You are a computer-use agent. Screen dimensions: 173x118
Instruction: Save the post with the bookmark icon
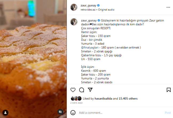tap(168, 90)
